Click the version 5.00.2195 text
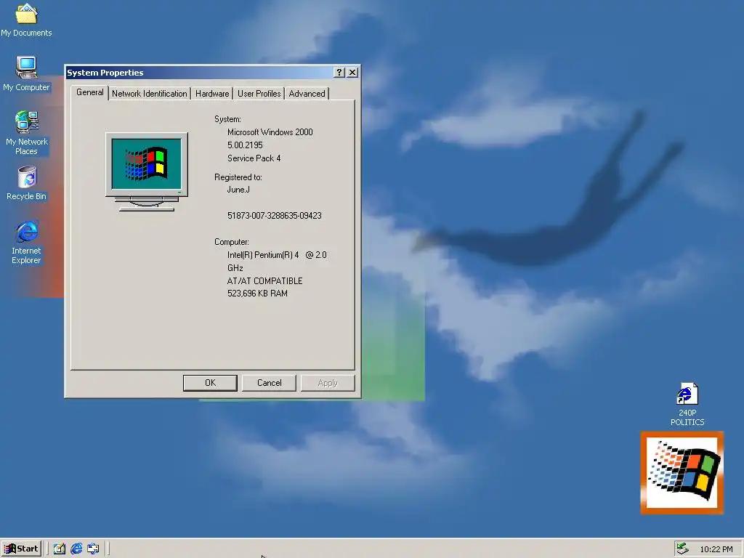The height and width of the screenshot is (558, 744). 245,145
